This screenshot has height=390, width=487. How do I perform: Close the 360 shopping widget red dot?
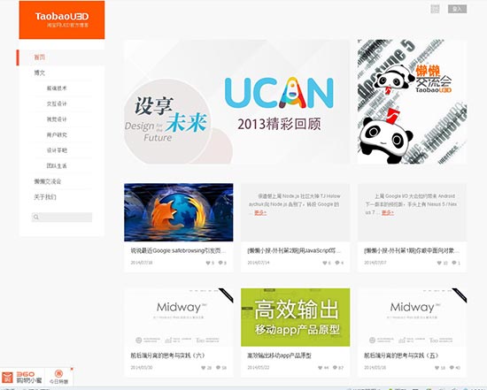72,369
